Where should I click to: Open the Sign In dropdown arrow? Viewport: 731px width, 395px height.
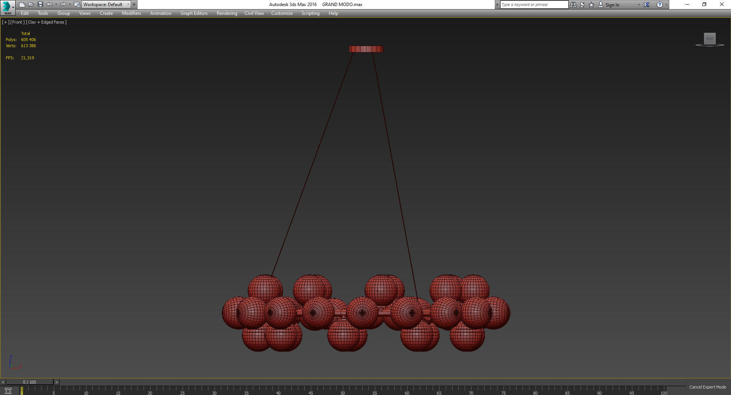[x=639, y=5]
